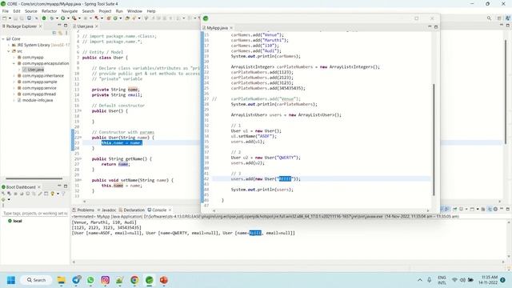Click the Boot Dashboard lightbulb icon
The image size is (512, 288).
(x=52, y=194)
